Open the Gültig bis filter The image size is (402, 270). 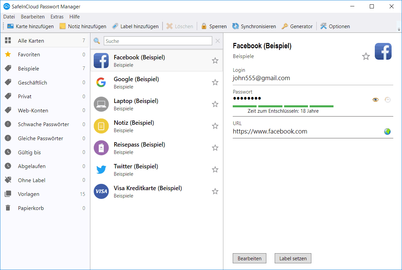pos(45,152)
